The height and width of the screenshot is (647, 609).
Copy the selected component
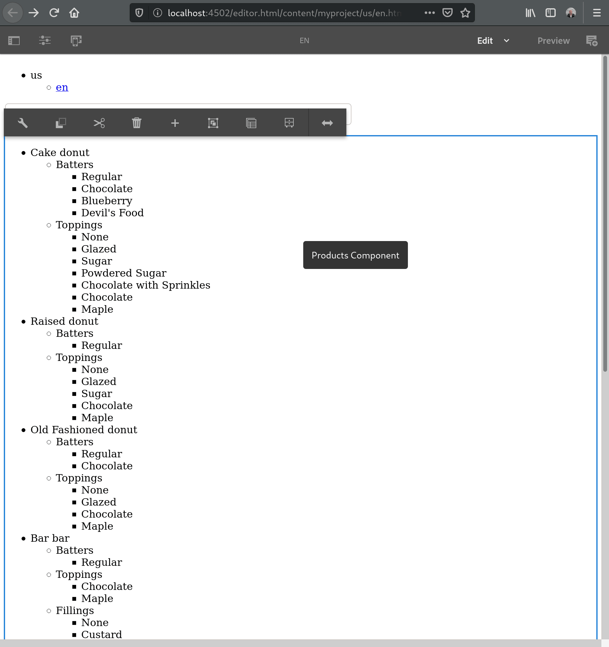point(61,123)
